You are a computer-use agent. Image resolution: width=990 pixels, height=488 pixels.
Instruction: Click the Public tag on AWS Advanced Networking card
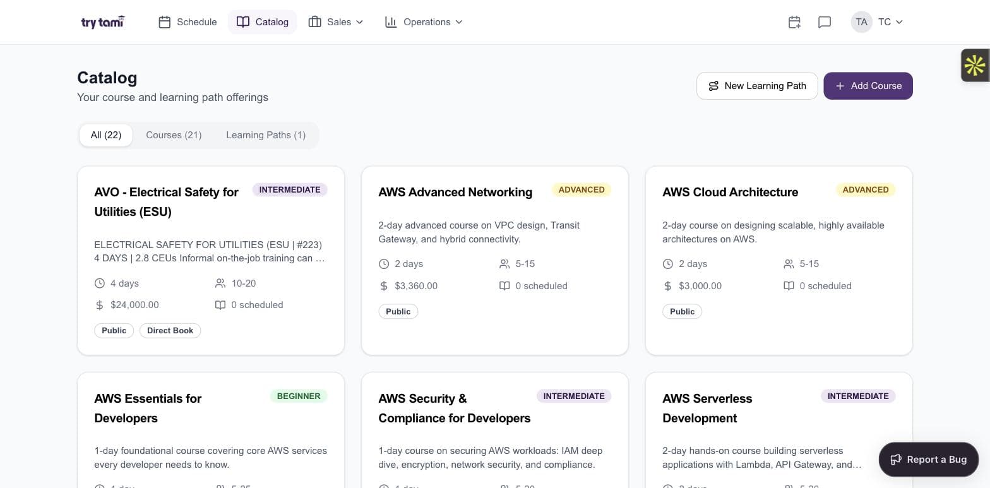pyautogui.click(x=398, y=312)
